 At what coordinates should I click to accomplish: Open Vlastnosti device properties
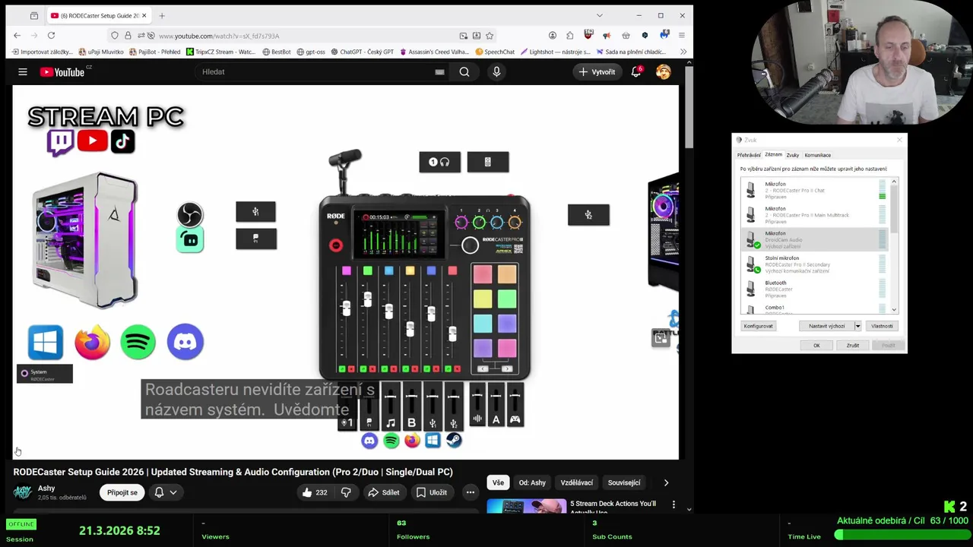click(x=882, y=326)
